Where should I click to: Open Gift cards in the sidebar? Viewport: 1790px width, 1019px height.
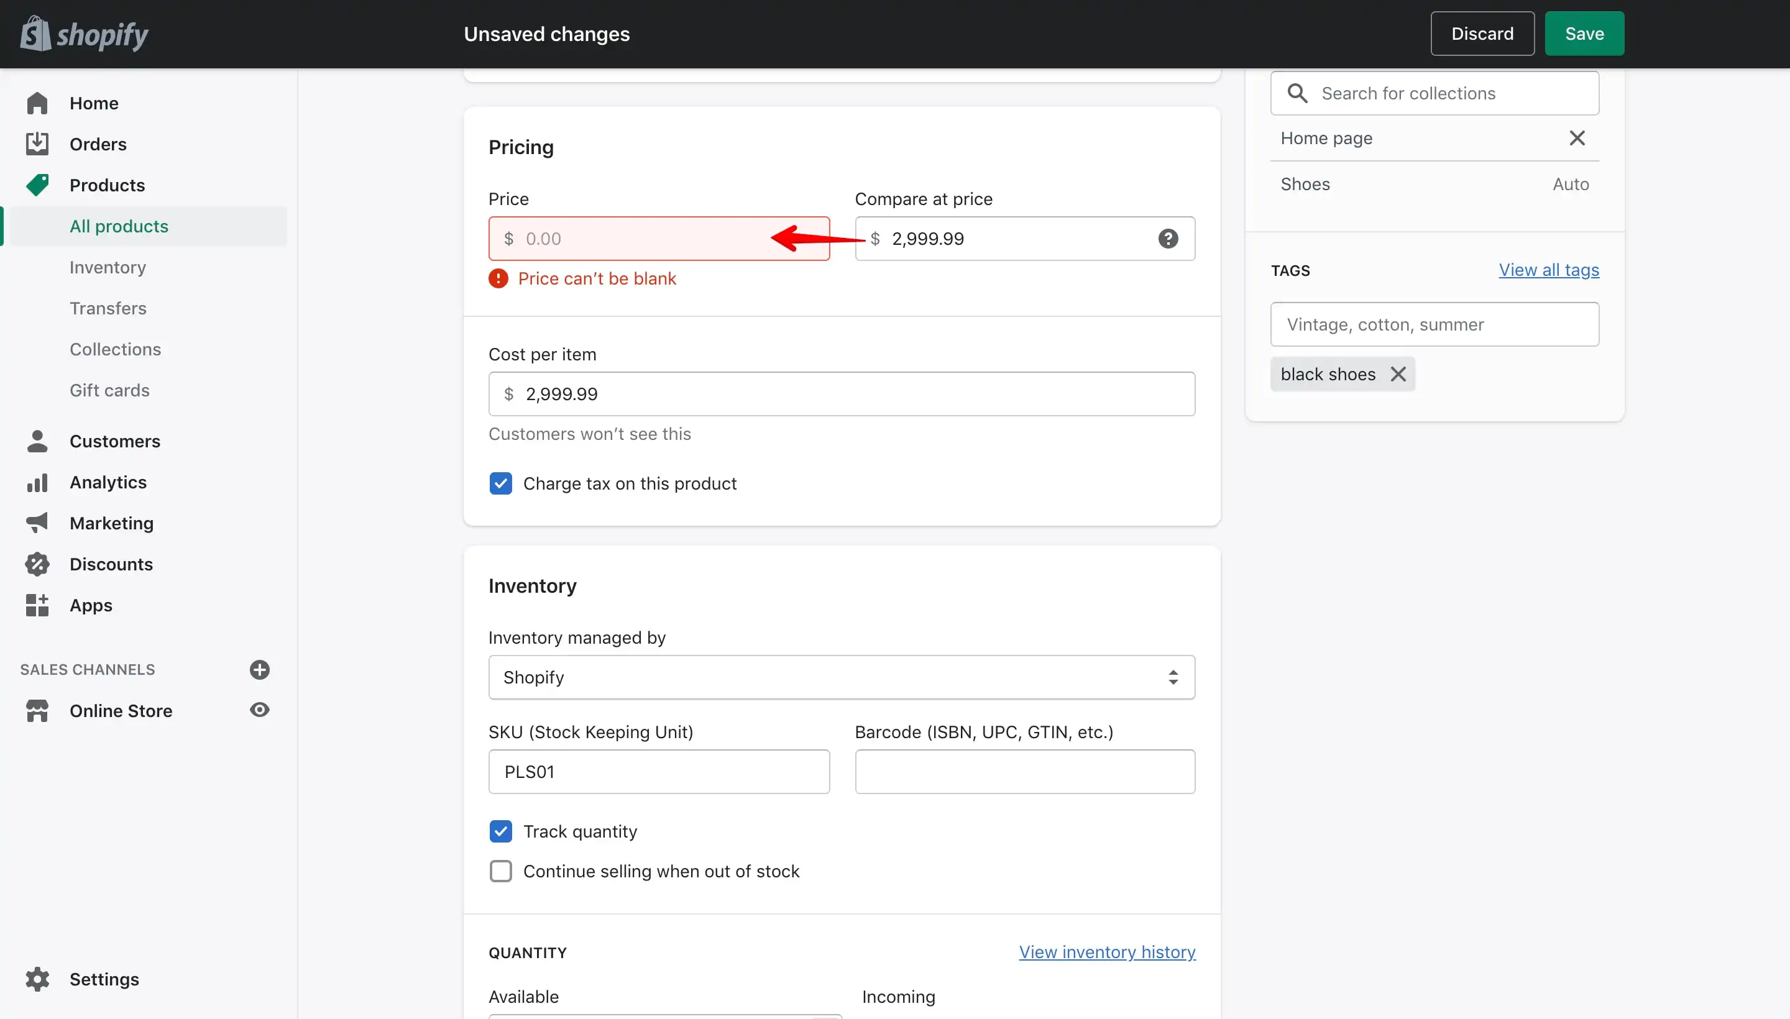tap(110, 391)
